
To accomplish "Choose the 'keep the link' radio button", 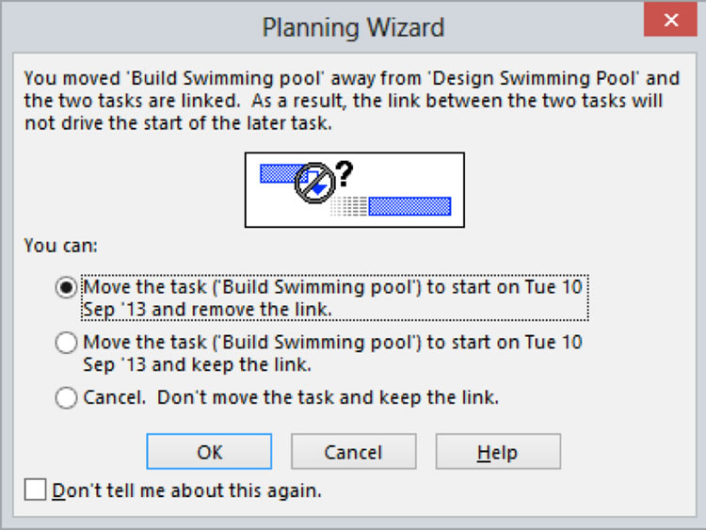I will pos(67,343).
